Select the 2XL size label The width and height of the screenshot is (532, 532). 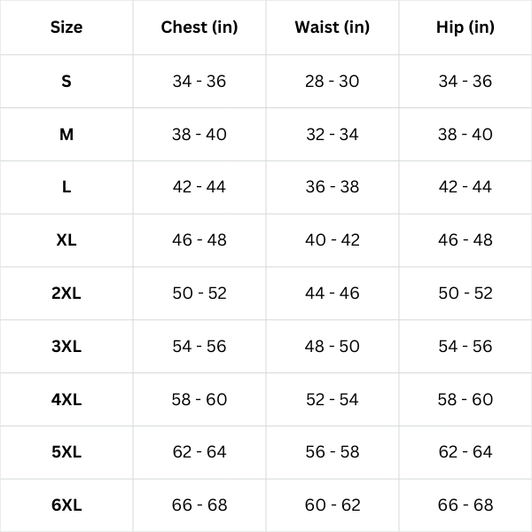[66, 293]
